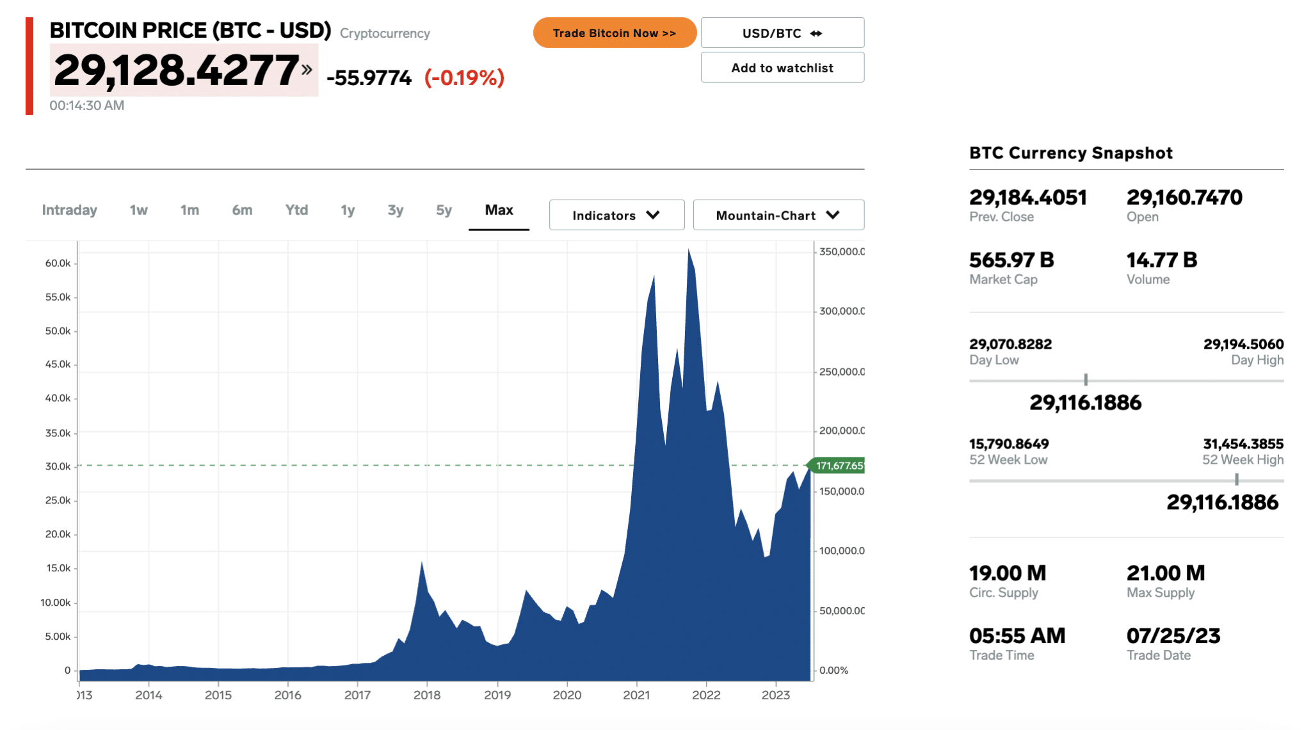Choose the 3y time range

pyautogui.click(x=396, y=210)
